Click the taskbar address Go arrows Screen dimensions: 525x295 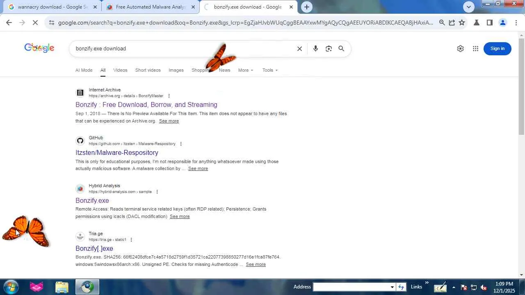tap(401, 287)
